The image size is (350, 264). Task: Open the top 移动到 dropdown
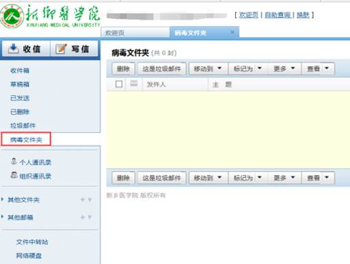pos(208,68)
